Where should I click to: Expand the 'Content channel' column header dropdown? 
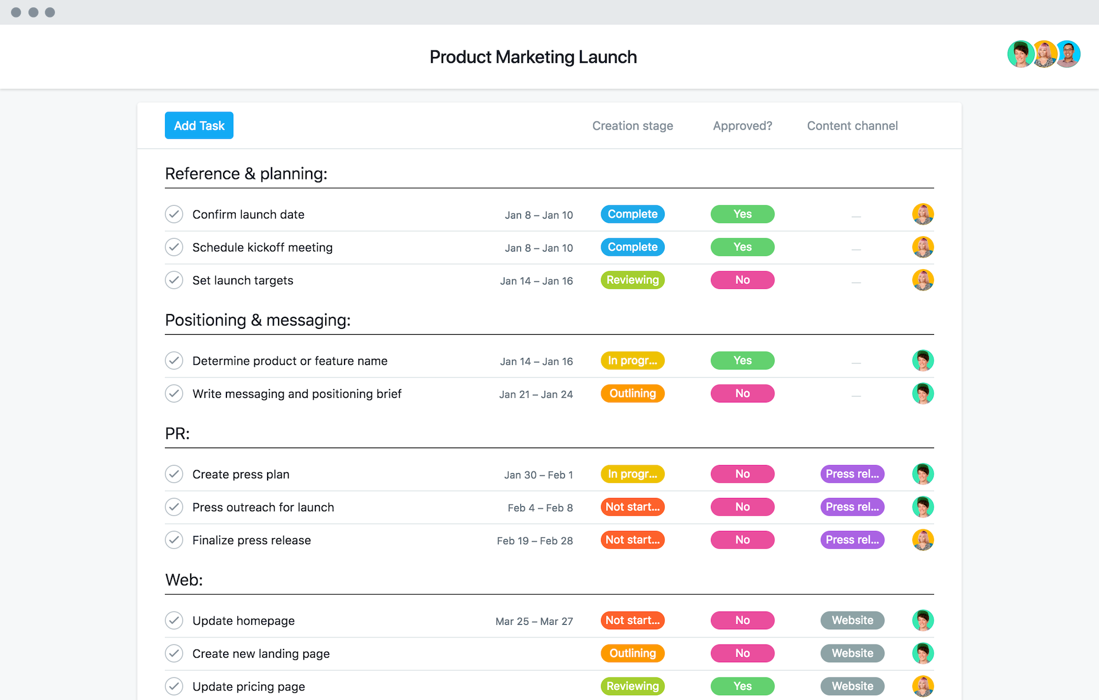point(852,125)
